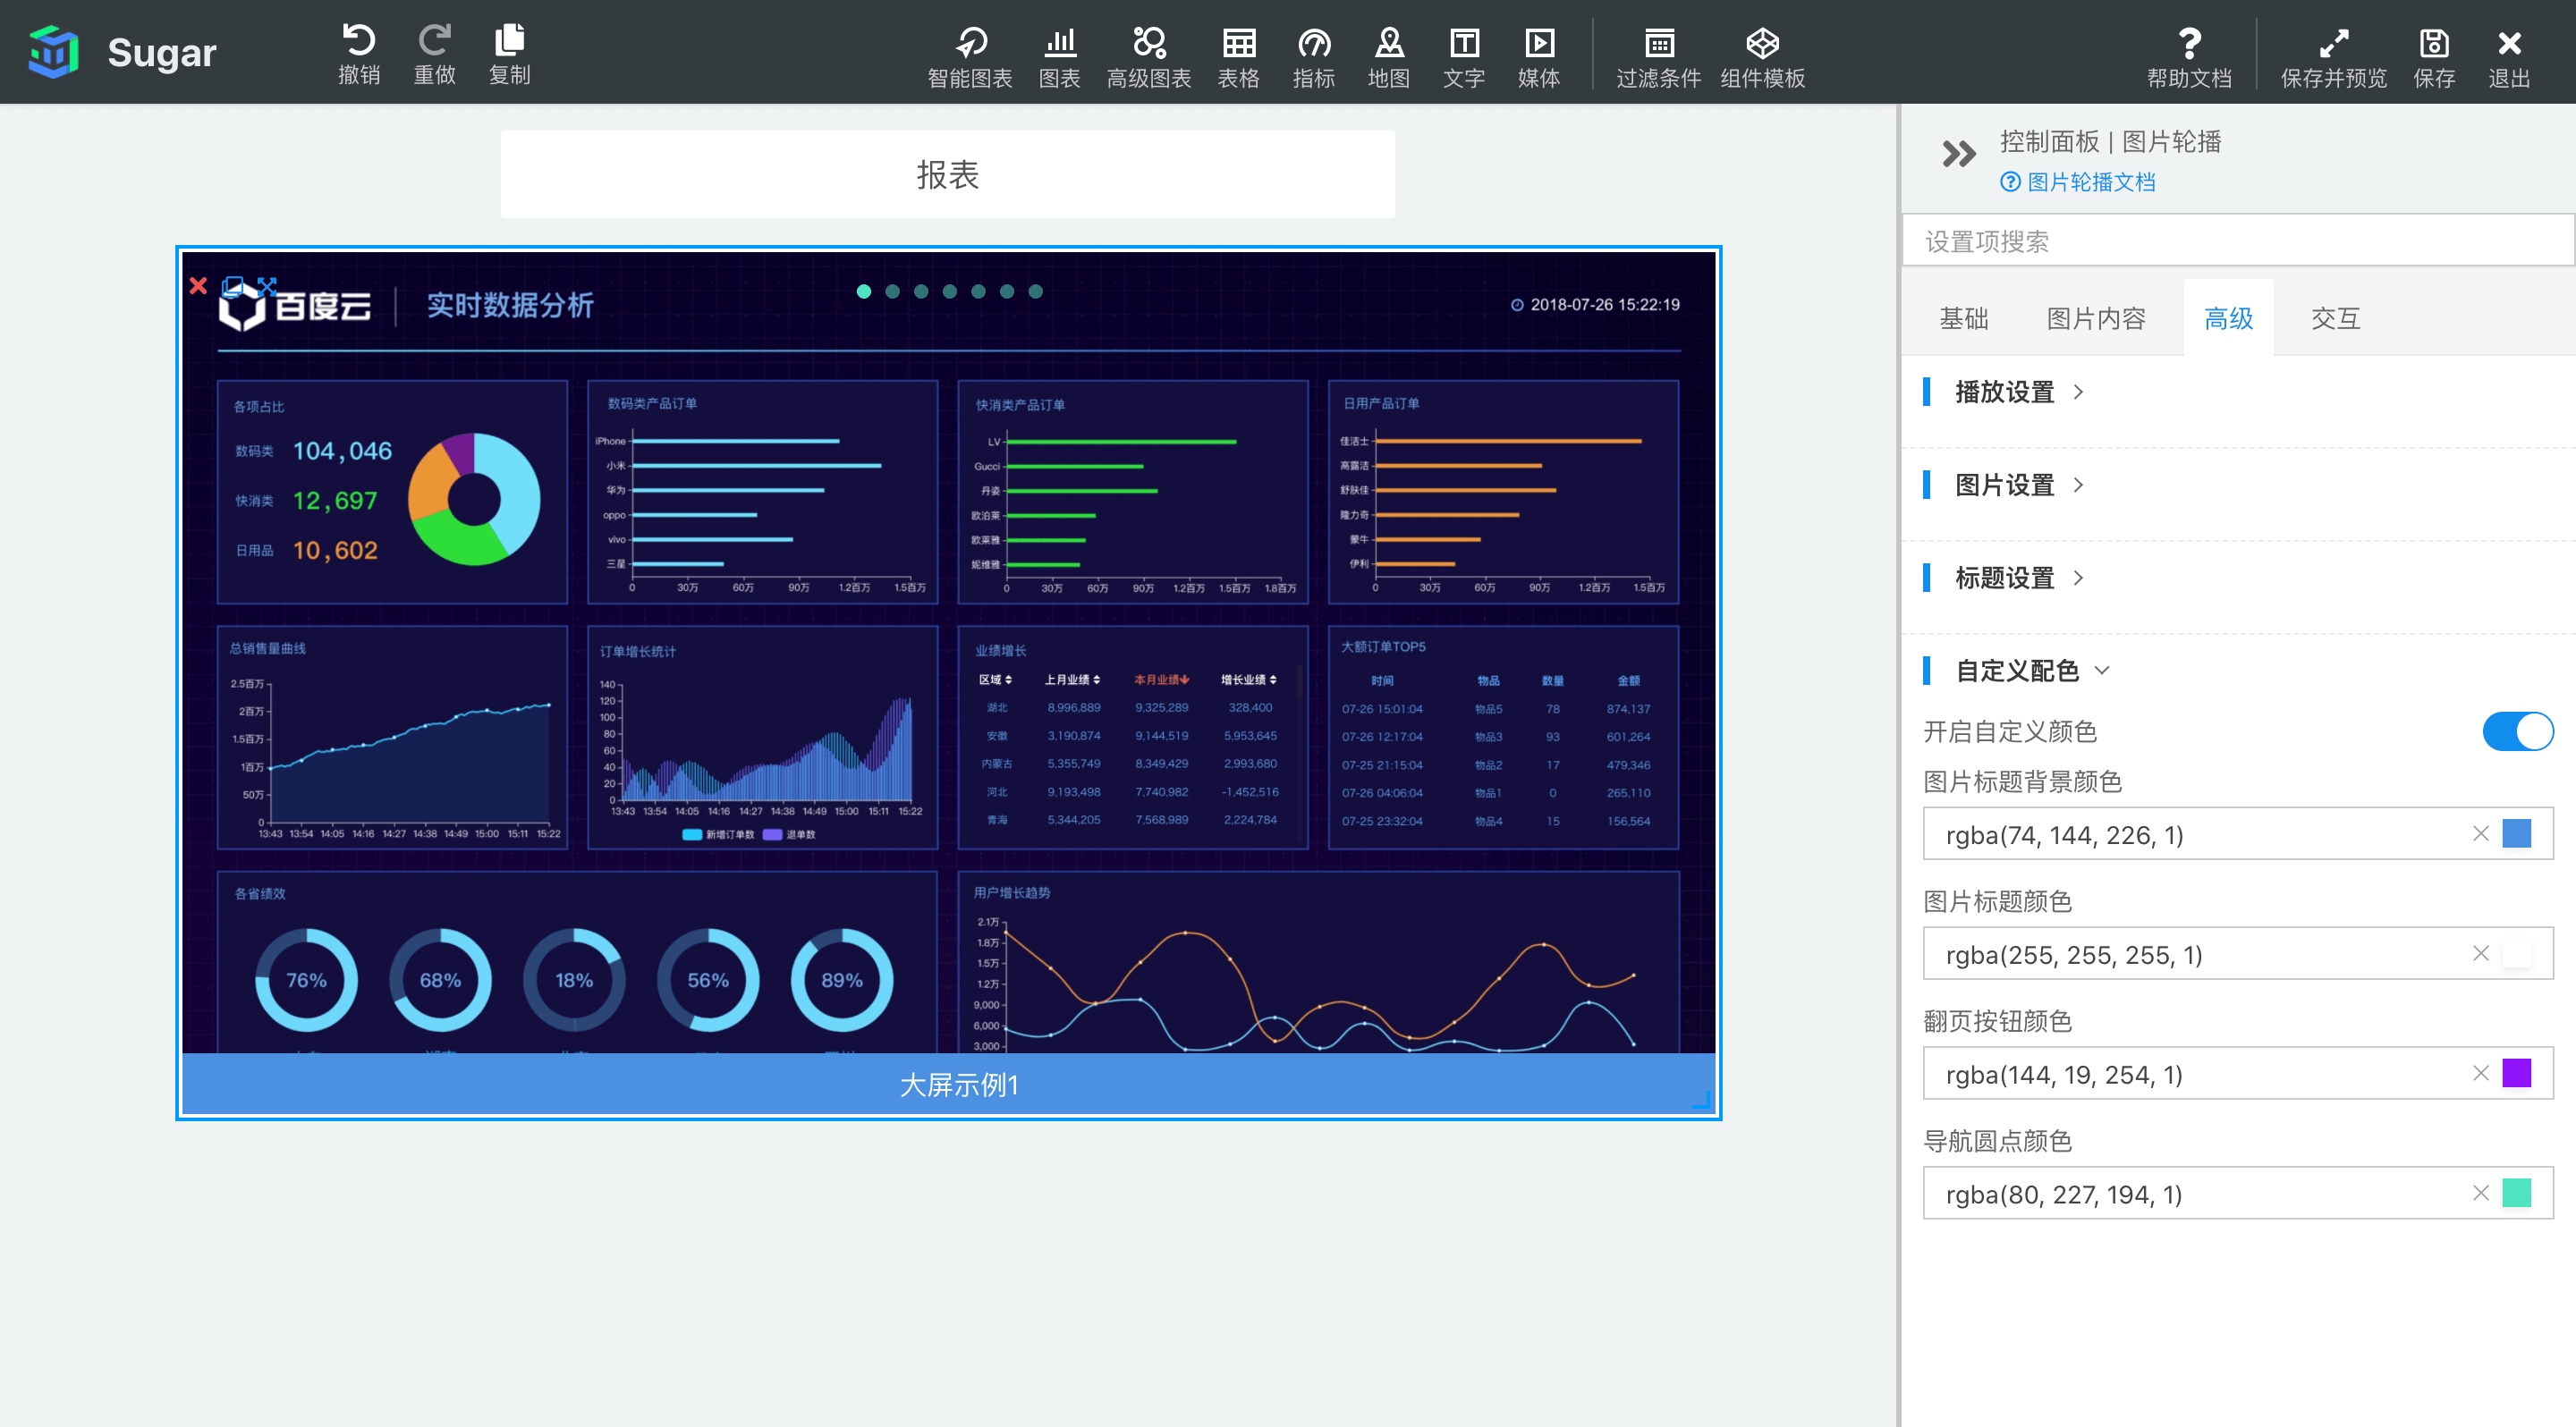The image size is (2576, 1427).
Task: Click the 报表 title box
Action: (x=947, y=175)
